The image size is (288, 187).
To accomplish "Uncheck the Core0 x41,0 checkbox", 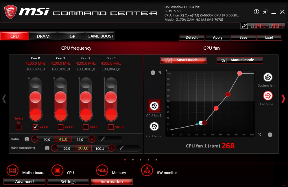I will tap(36, 127).
